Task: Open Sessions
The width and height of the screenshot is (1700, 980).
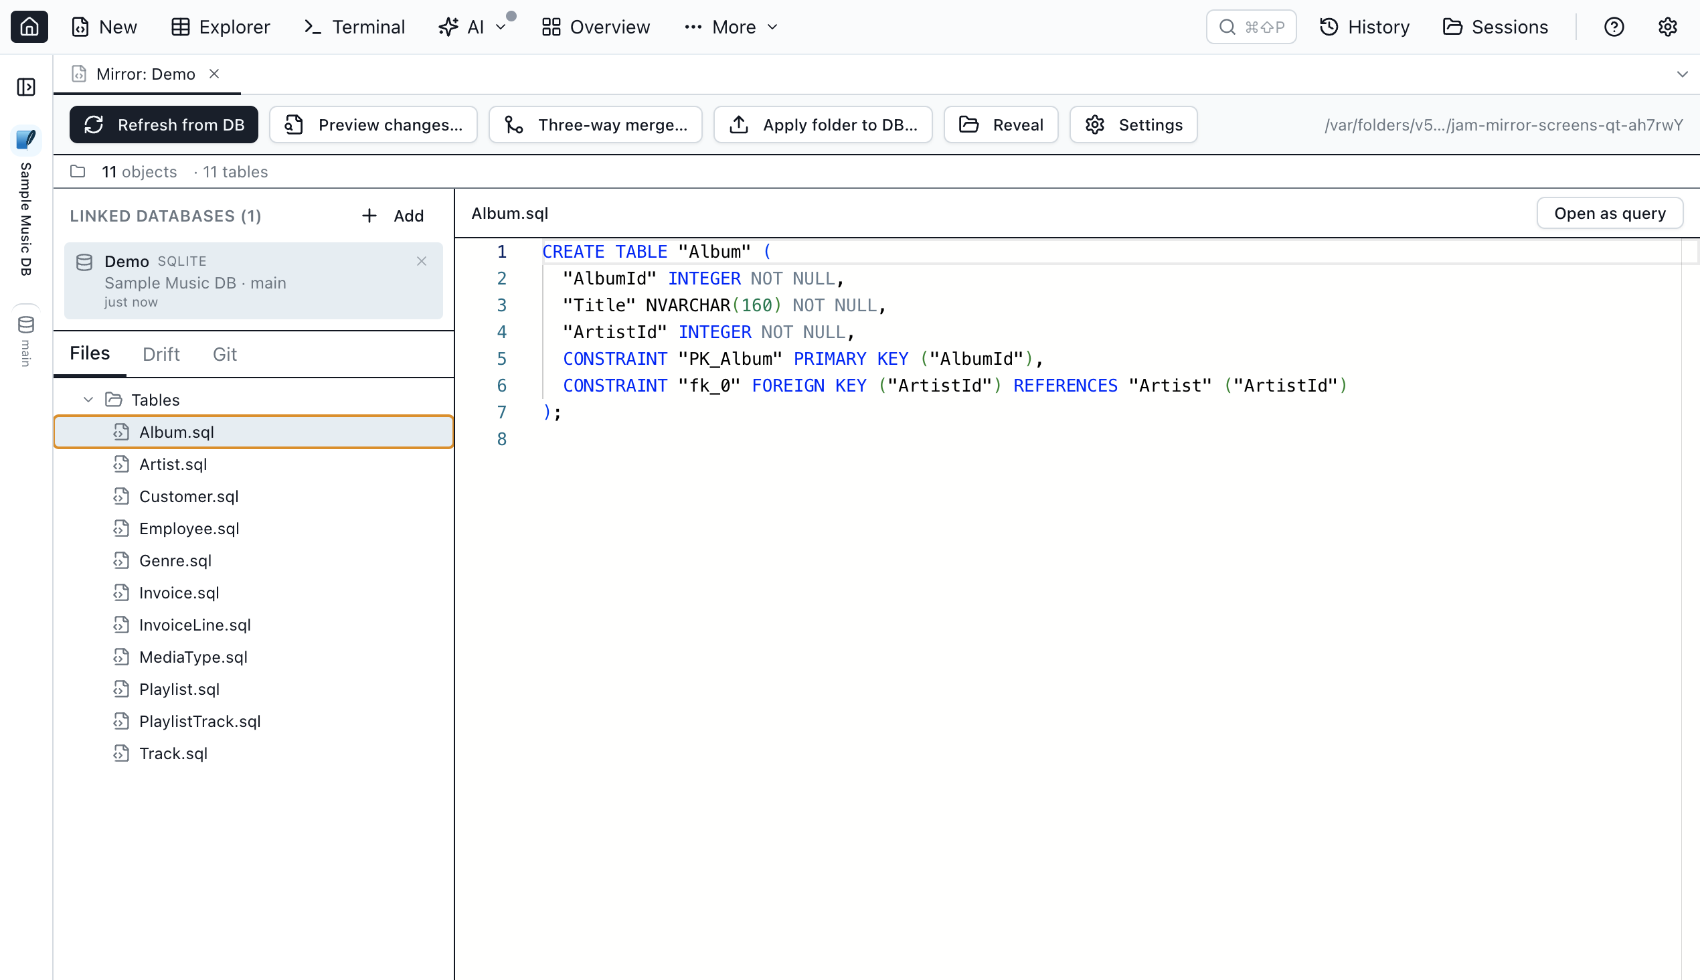Action: pos(1495,27)
